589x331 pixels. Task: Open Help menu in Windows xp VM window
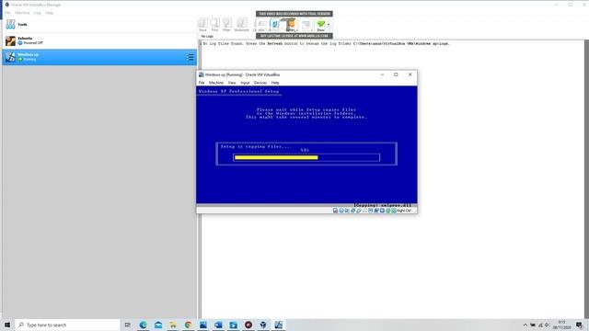[x=275, y=83]
